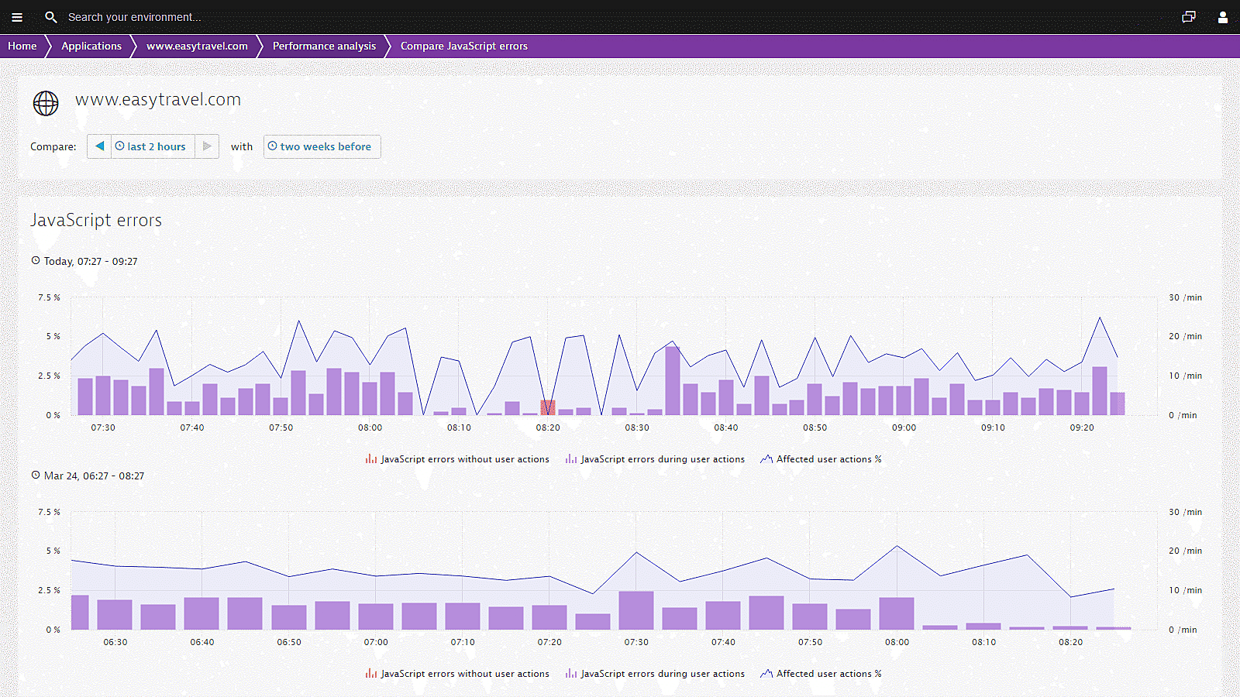Go to Performance analysis breadcrumb
Image resolution: width=1240 pixels, height=697 pixels.
point(324,46)
